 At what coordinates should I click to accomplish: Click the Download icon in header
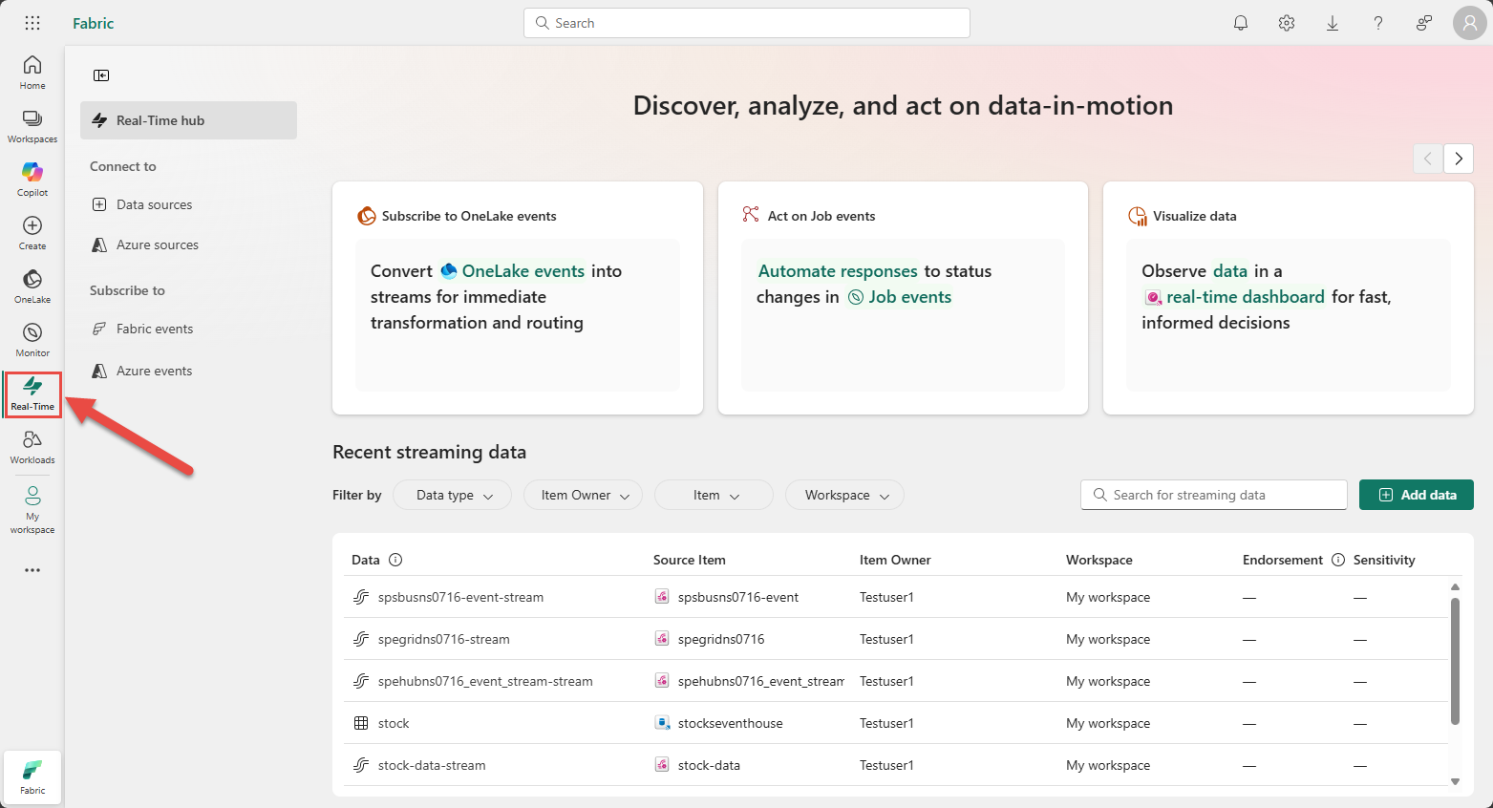tap(1333, 23)
